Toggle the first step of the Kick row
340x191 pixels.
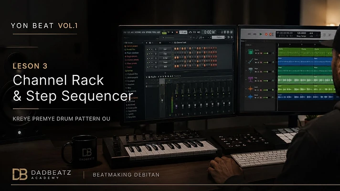pyautogui.click(x=175, y=49)
